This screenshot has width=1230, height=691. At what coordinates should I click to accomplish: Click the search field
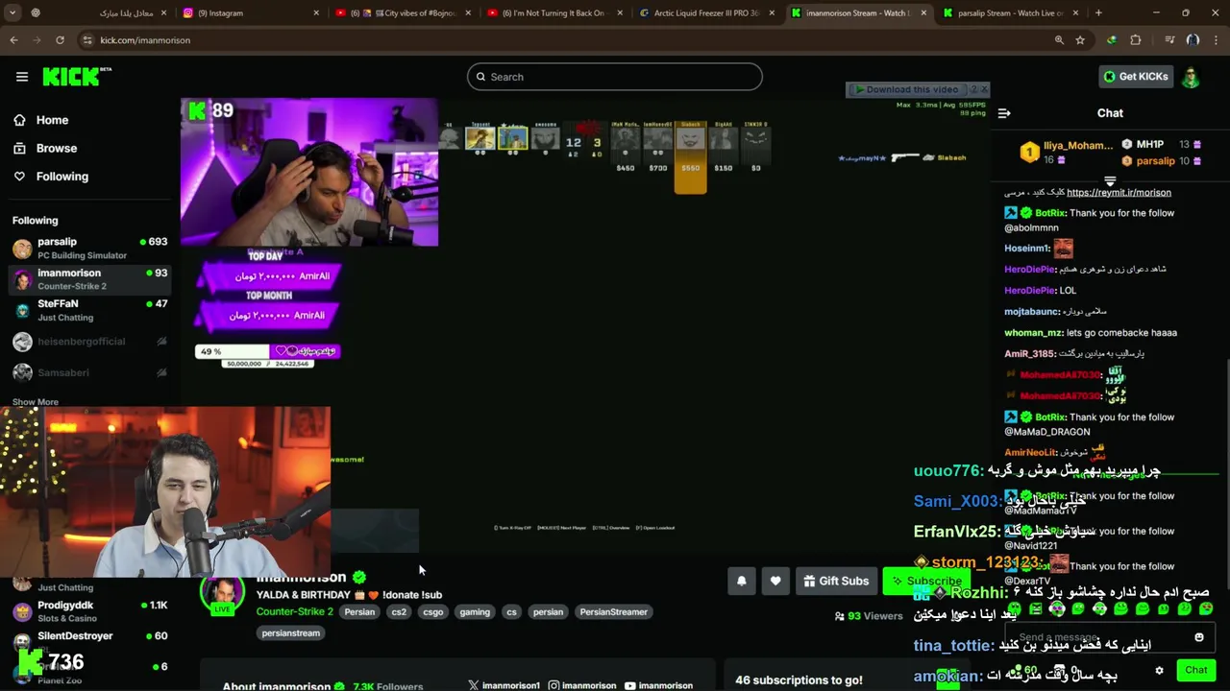pos(615,77)
